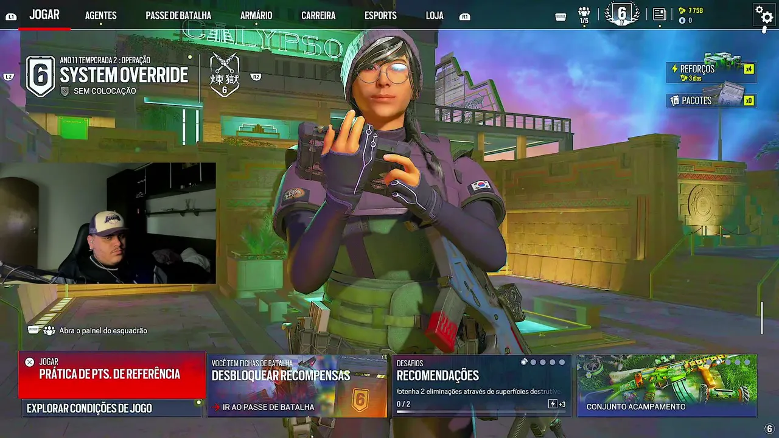Follow IR AO PASSE DE BATALHA link
The height and width of the screenshot is (438, 779).
click(x=268, y=407)
